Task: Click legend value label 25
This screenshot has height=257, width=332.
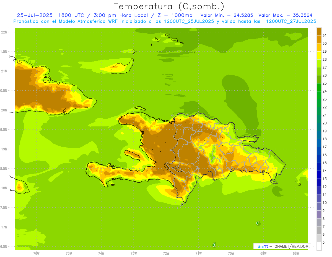Action: tap(325, 83)
